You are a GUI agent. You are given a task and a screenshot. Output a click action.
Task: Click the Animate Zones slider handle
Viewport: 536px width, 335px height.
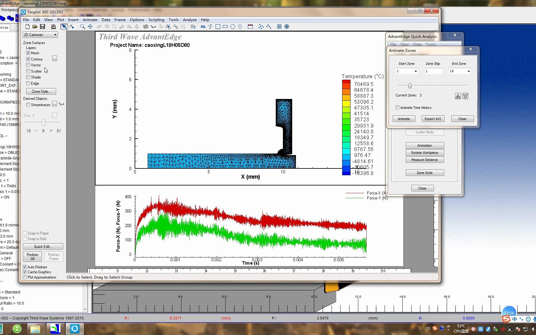pyautogui.click(x=409, y=85)
